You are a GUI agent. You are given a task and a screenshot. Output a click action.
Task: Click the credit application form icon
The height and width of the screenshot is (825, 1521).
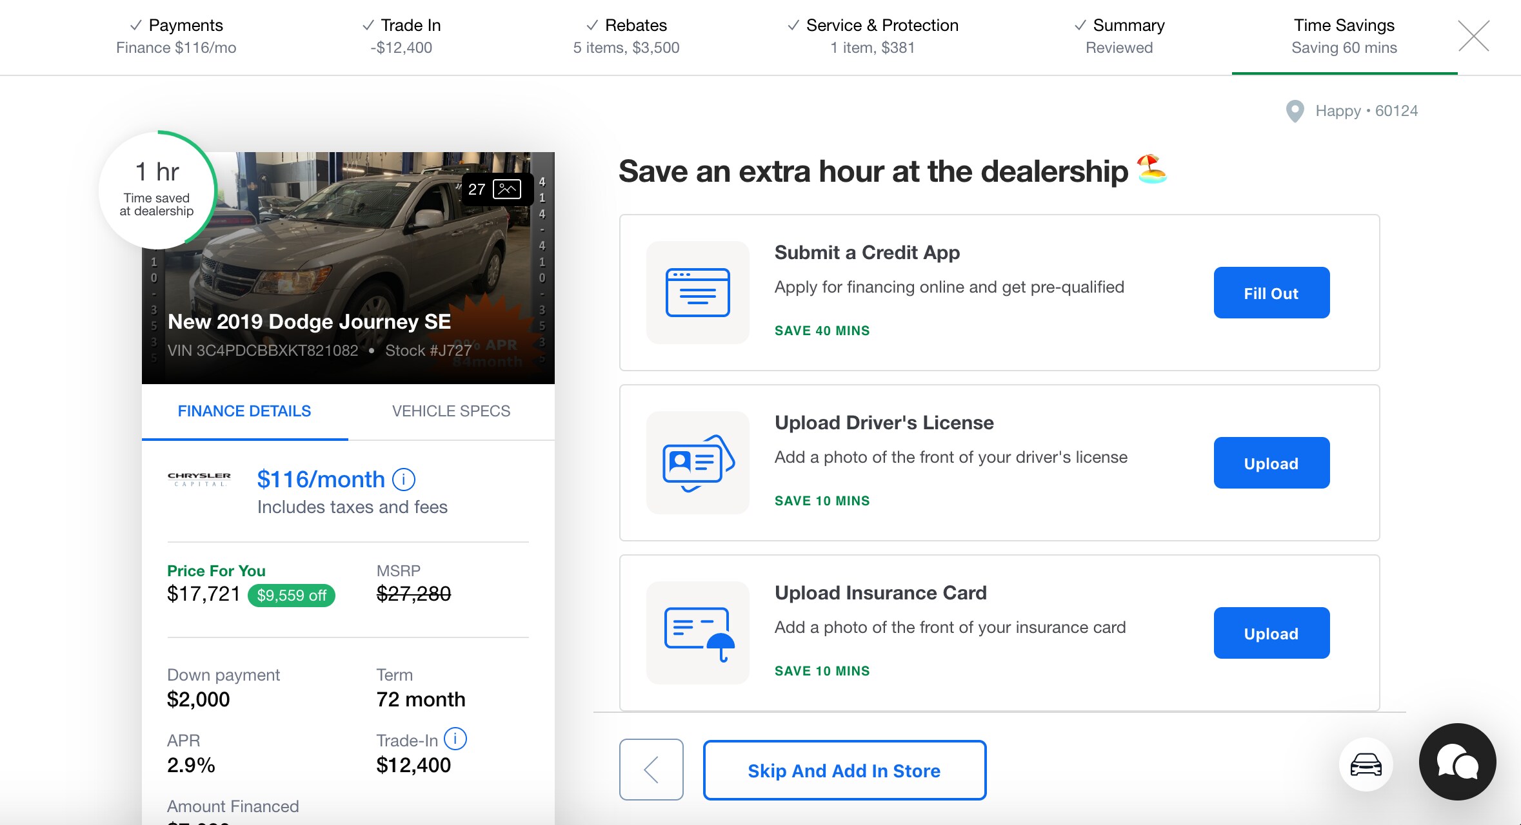(697, 293)
